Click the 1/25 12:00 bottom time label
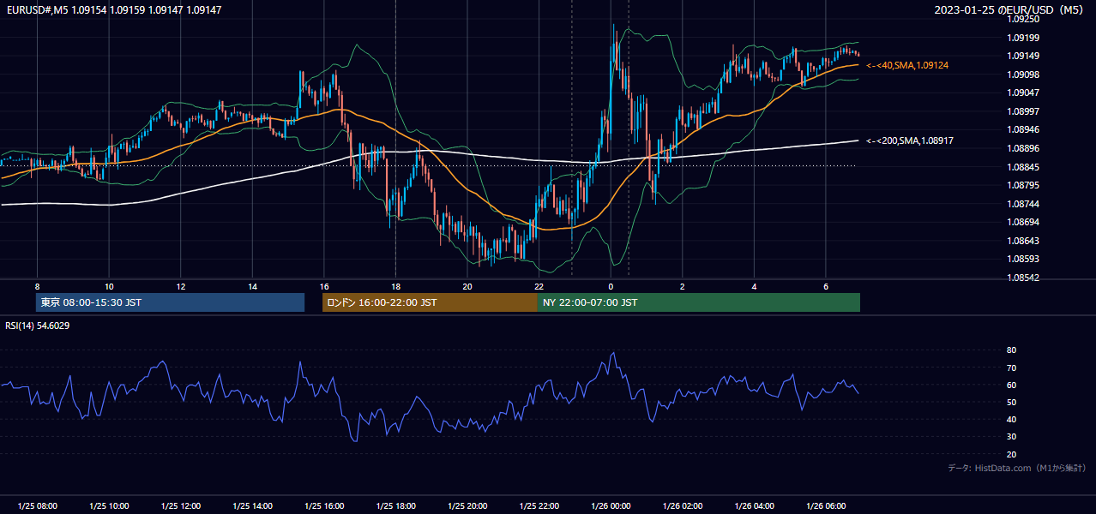 (181, 506)
